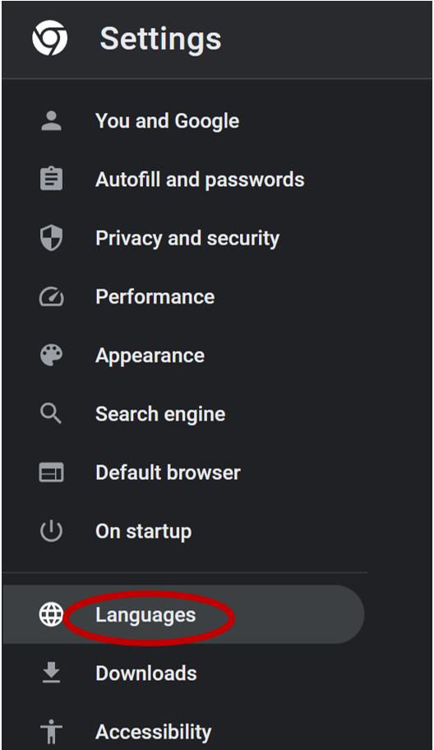Screen dimensions: 434x750
Task: Click the Accessibility figure icon
Action: click(51, 732)
